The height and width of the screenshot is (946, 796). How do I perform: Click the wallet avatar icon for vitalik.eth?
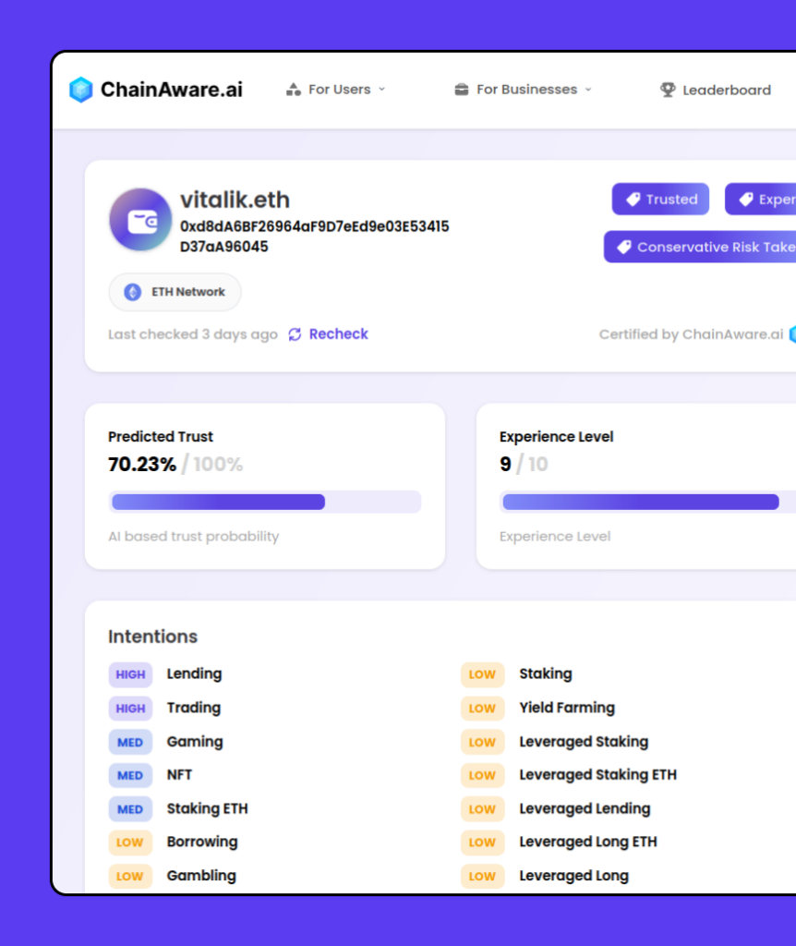[x=140, y=220]
